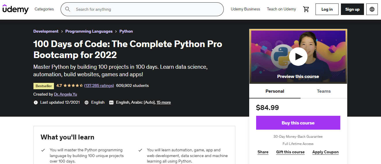Viewport: 381px width, 164px height.
Task: Click the globe language selector icon
Action: pyautogui.click(x=372, y=9)
